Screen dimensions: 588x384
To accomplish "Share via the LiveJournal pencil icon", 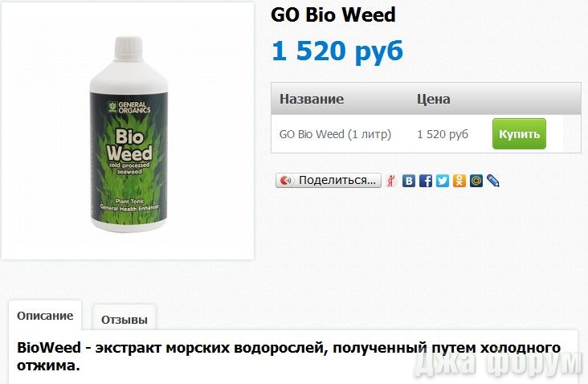I will click(x=492, y=181).
